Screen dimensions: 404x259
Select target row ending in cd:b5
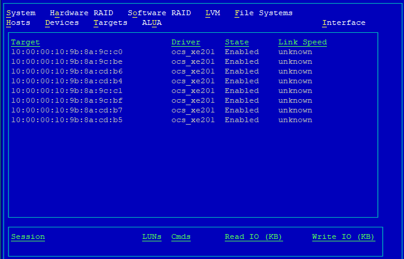click(x=67, y=120)
